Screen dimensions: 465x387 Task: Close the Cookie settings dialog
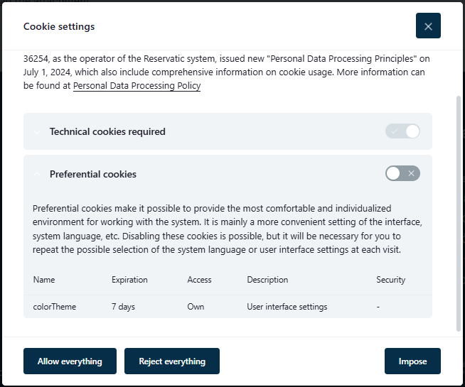428,26
